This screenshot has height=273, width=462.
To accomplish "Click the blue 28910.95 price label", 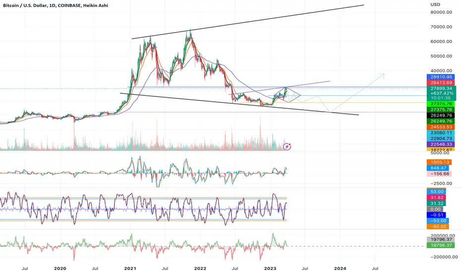I will point(441,77).
